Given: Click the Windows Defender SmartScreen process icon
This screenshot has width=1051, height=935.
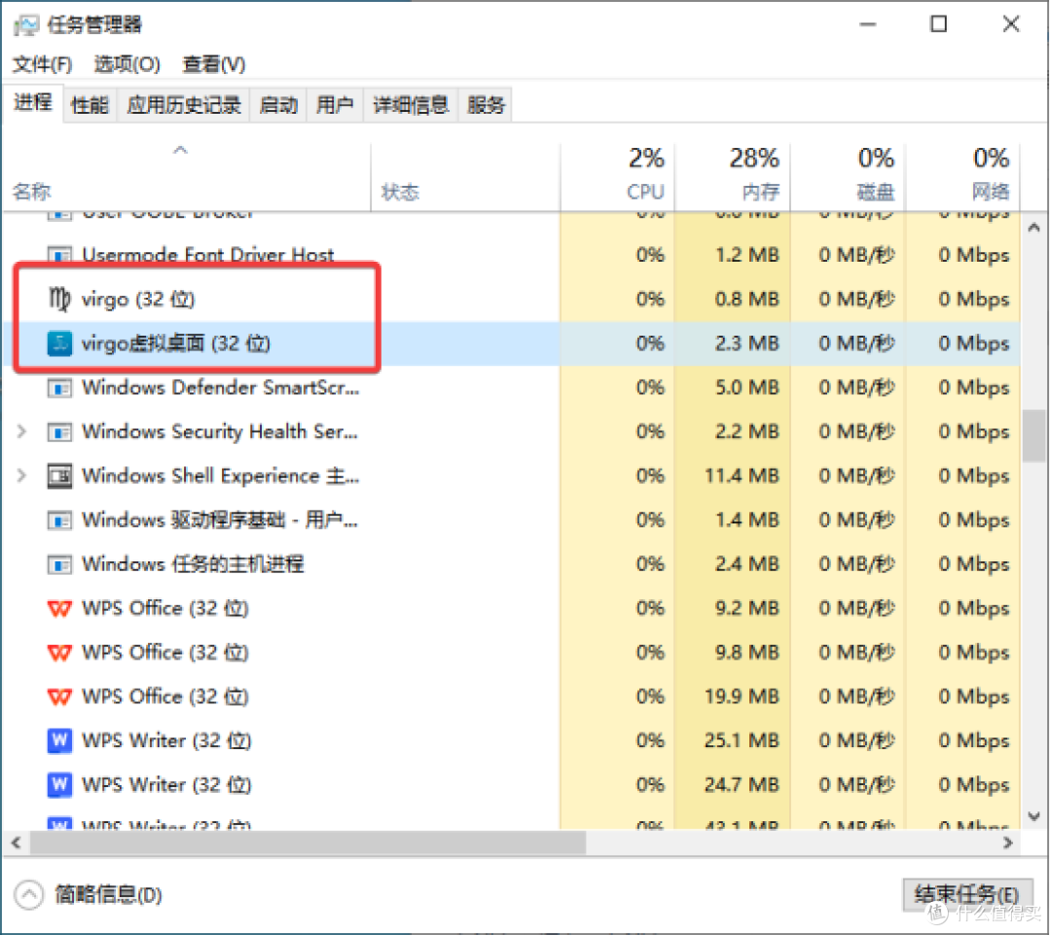Looking at the screenshot, I should click(59, 388).
